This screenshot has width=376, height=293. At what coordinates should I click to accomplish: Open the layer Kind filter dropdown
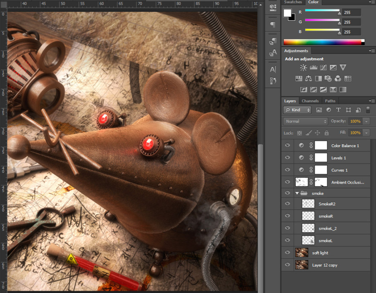[297, 110]
